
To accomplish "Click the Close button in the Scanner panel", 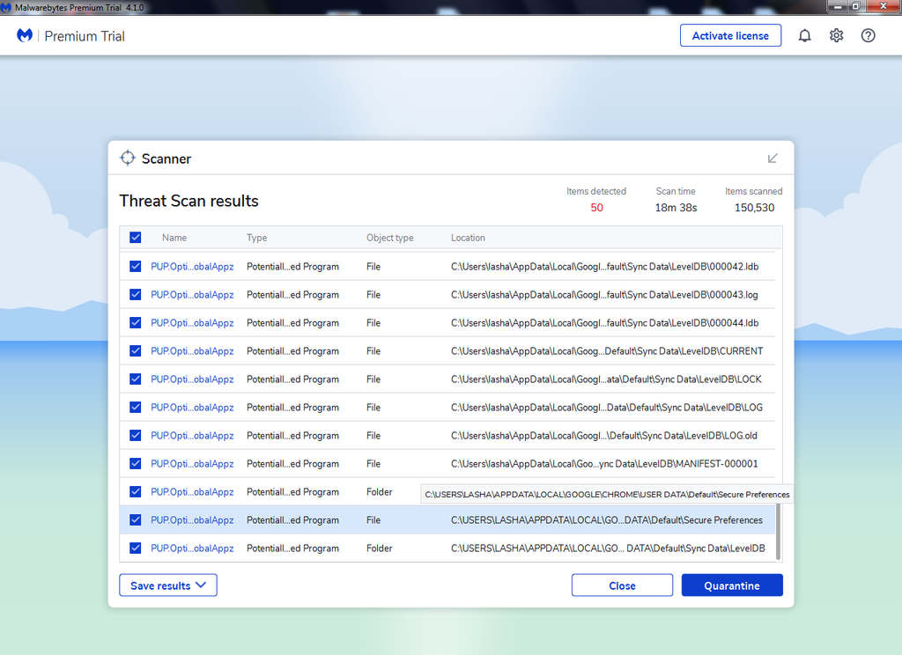I will tap(622, 585).
